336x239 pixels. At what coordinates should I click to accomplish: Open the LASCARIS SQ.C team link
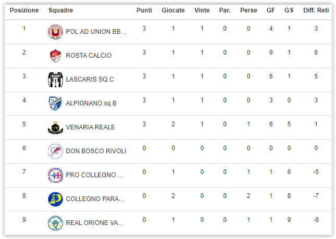pyautogui.click(x=90, y=79)
